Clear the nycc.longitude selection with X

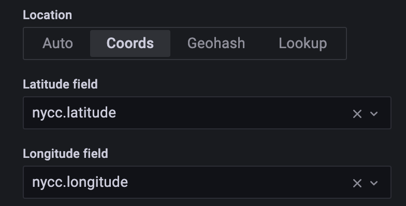click(x=357, y=183)
